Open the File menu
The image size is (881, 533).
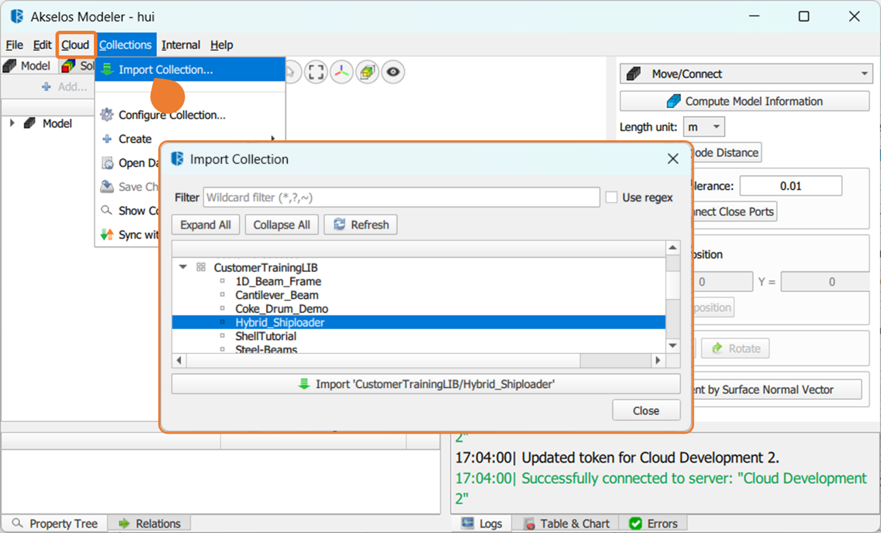14,45
